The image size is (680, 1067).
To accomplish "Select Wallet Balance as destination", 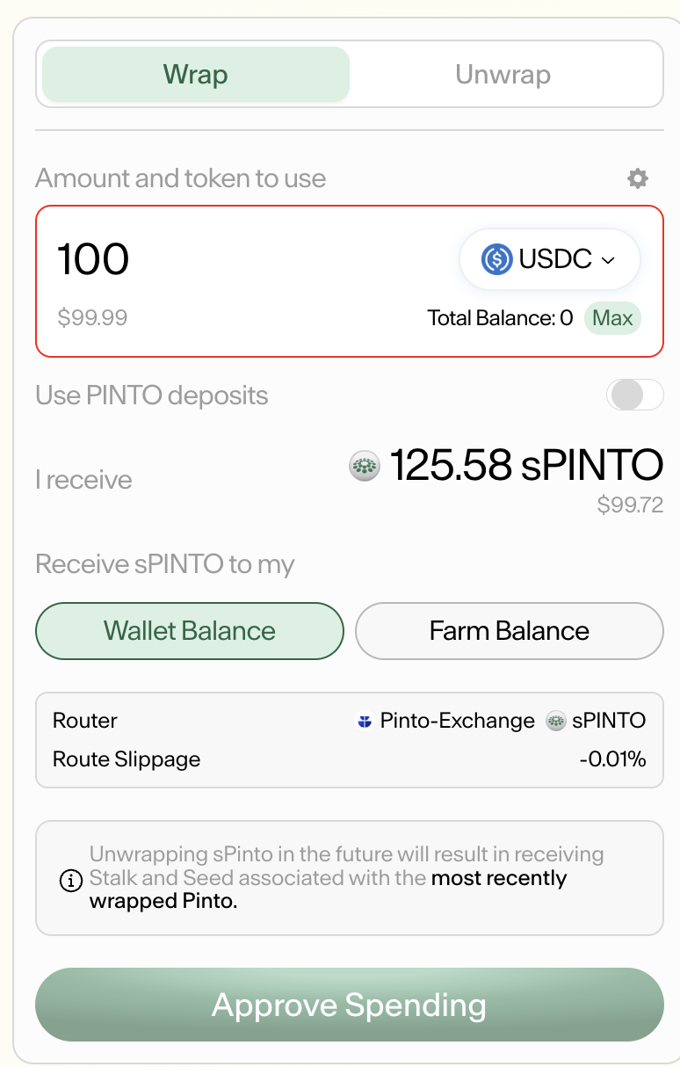I will (189, 631).
